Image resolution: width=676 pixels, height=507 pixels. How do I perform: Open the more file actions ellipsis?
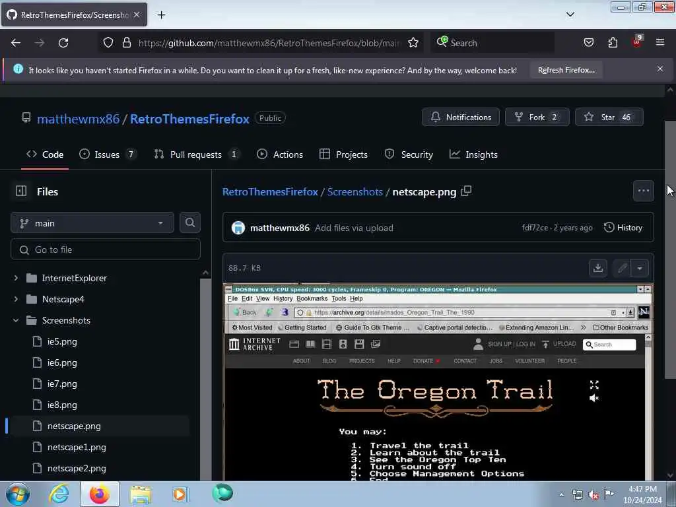coord(643,191)
